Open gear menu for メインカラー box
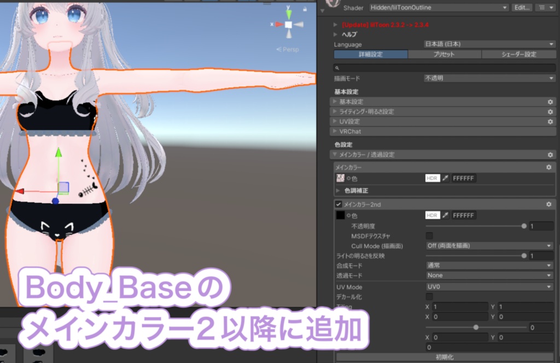This screenshot has width=560, height=363. point(549,167)
